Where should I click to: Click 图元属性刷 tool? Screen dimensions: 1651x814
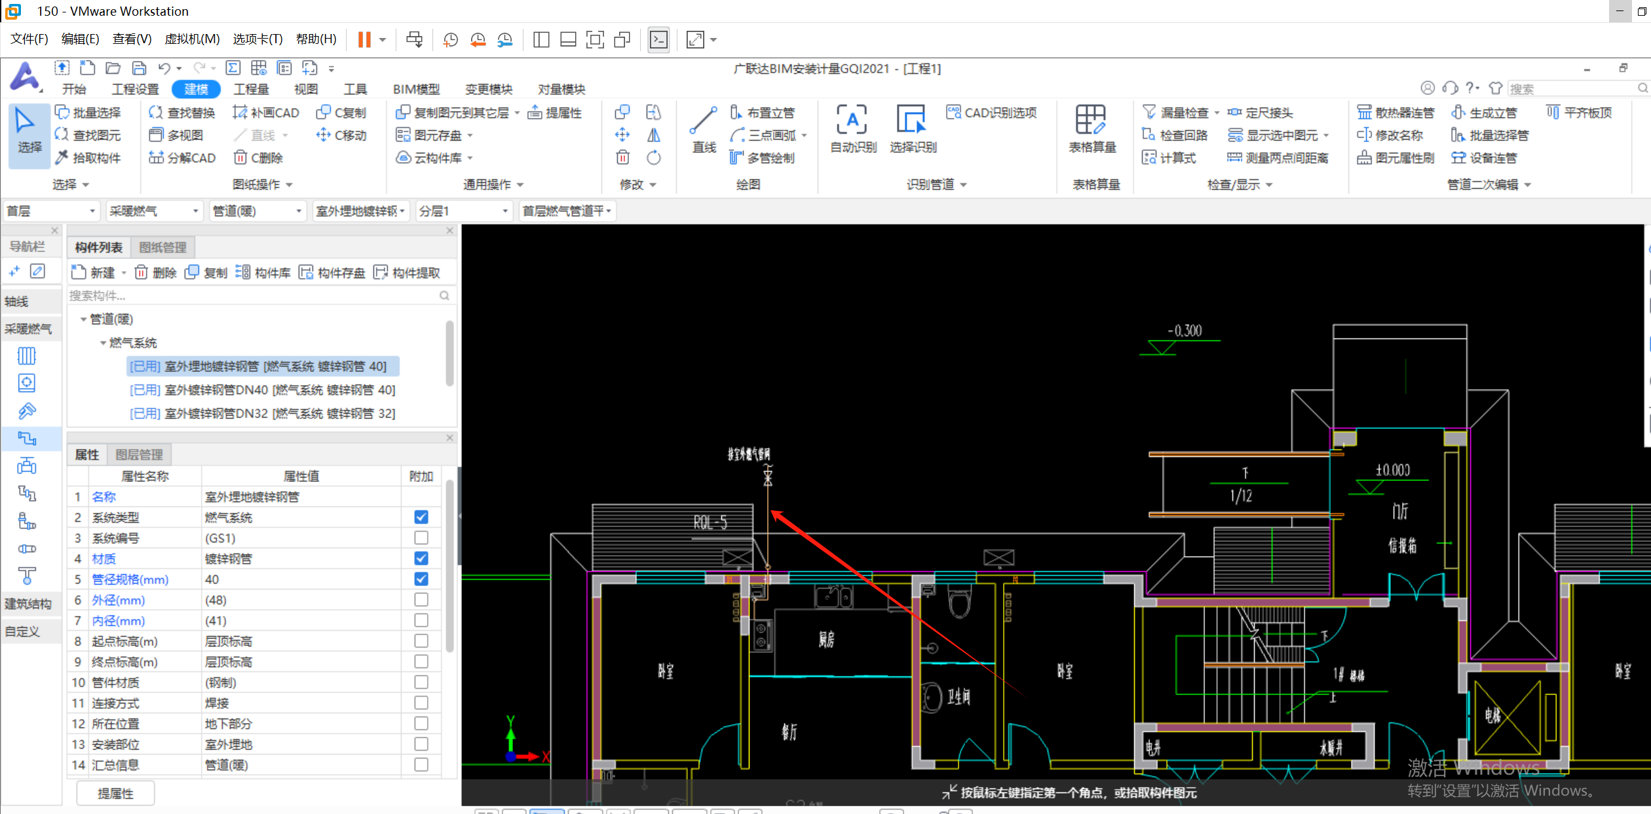[x=1395, y=158]
